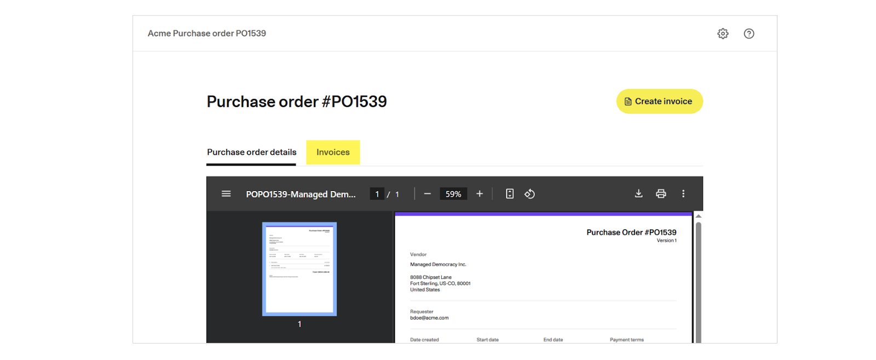Switch to the Invoices tab
This screenshot has width=876, height=360.
pyautogui.click(x=333, y=152)
